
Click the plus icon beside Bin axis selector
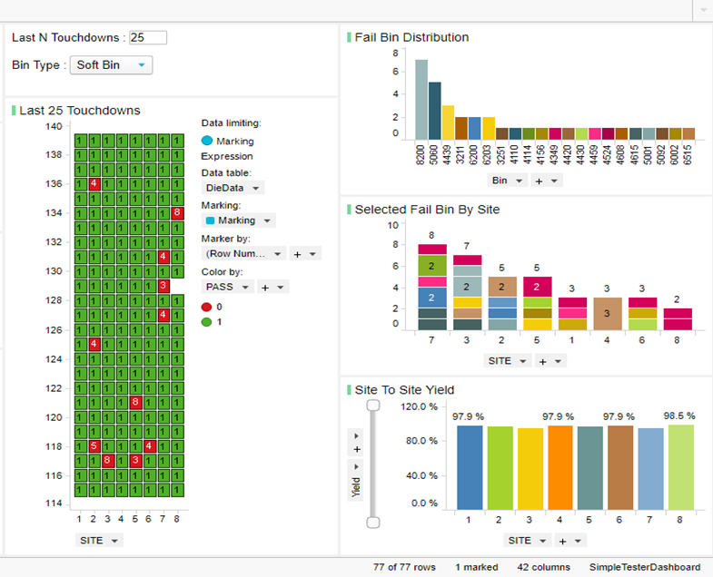(540, 181)
